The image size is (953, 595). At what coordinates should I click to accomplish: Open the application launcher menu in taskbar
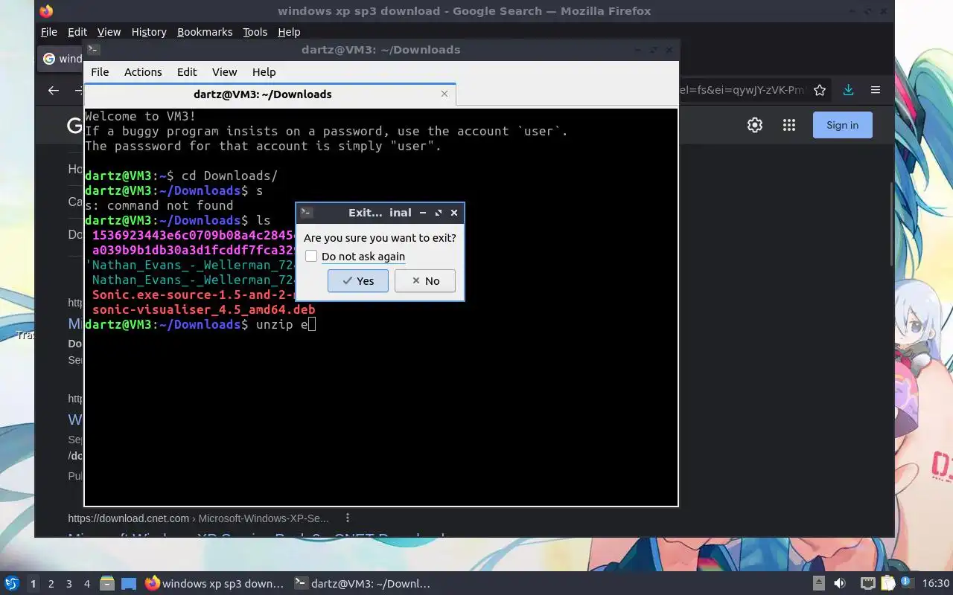[x=12, y=584]
